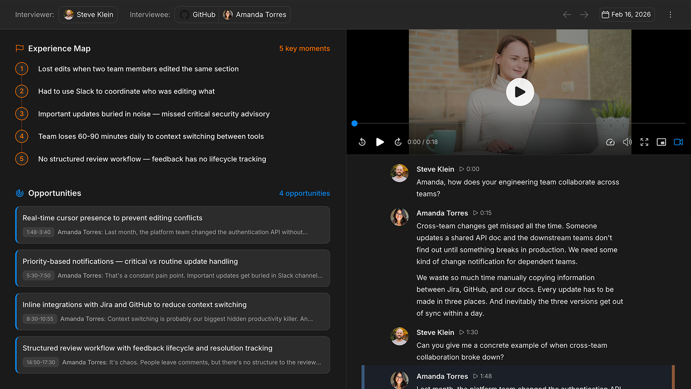Enter fullscreen mode for the video
Viewport: 691px width, 389px height.
point(644,142)
